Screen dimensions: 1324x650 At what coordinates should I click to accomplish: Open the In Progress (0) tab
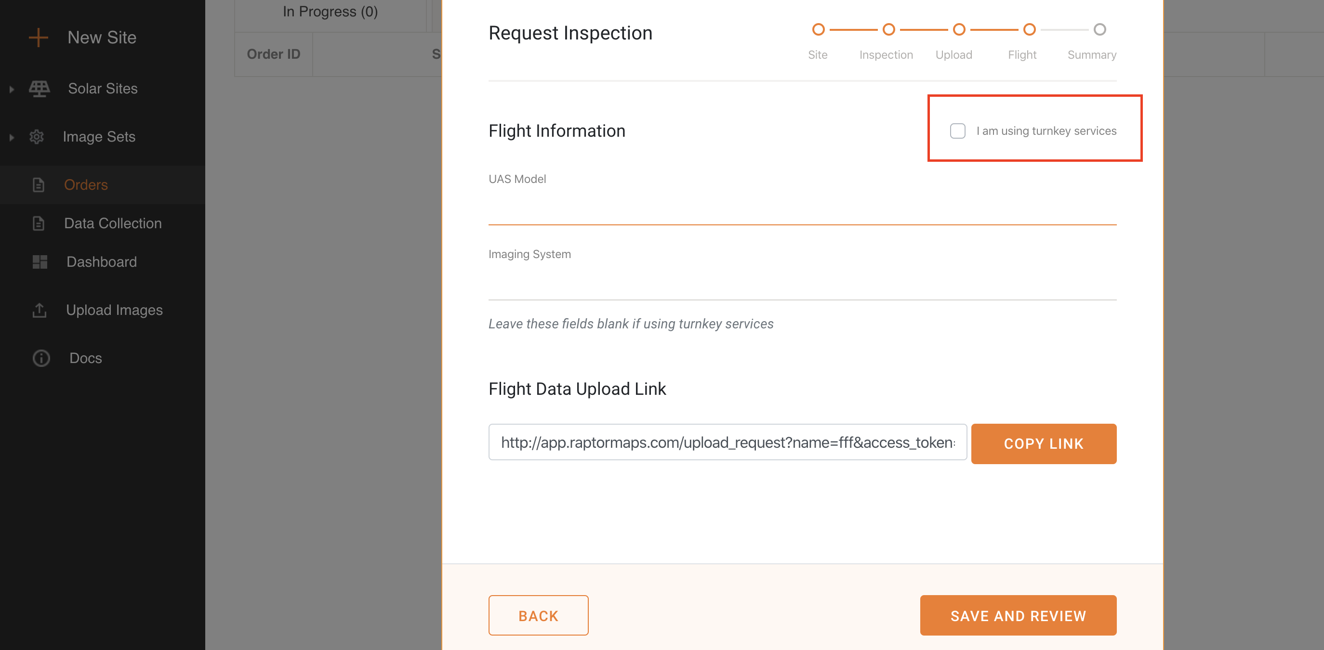point(330,12)
